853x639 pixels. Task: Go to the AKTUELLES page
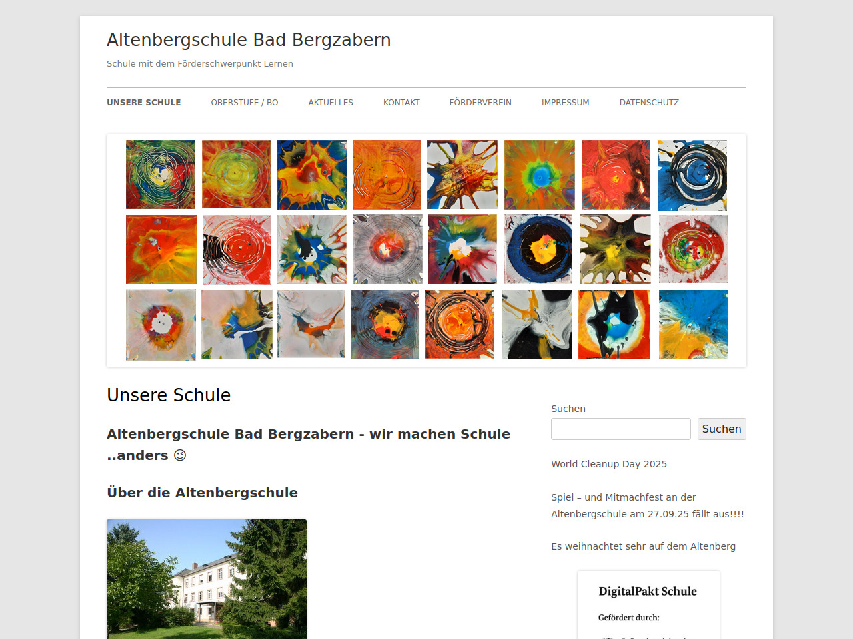pos(331,103)
